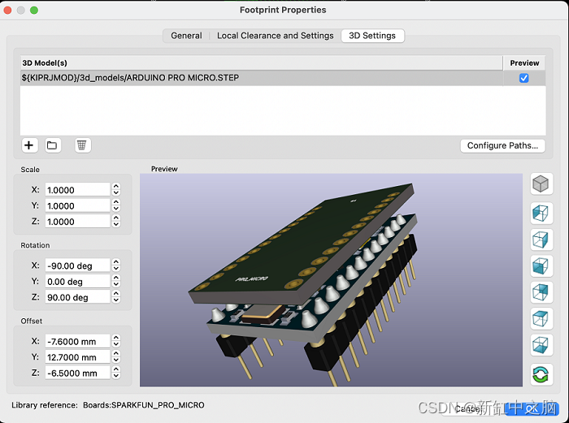Remove selected 3D model with trash icon
Screen dimensions: 569x423
(82, 145)
